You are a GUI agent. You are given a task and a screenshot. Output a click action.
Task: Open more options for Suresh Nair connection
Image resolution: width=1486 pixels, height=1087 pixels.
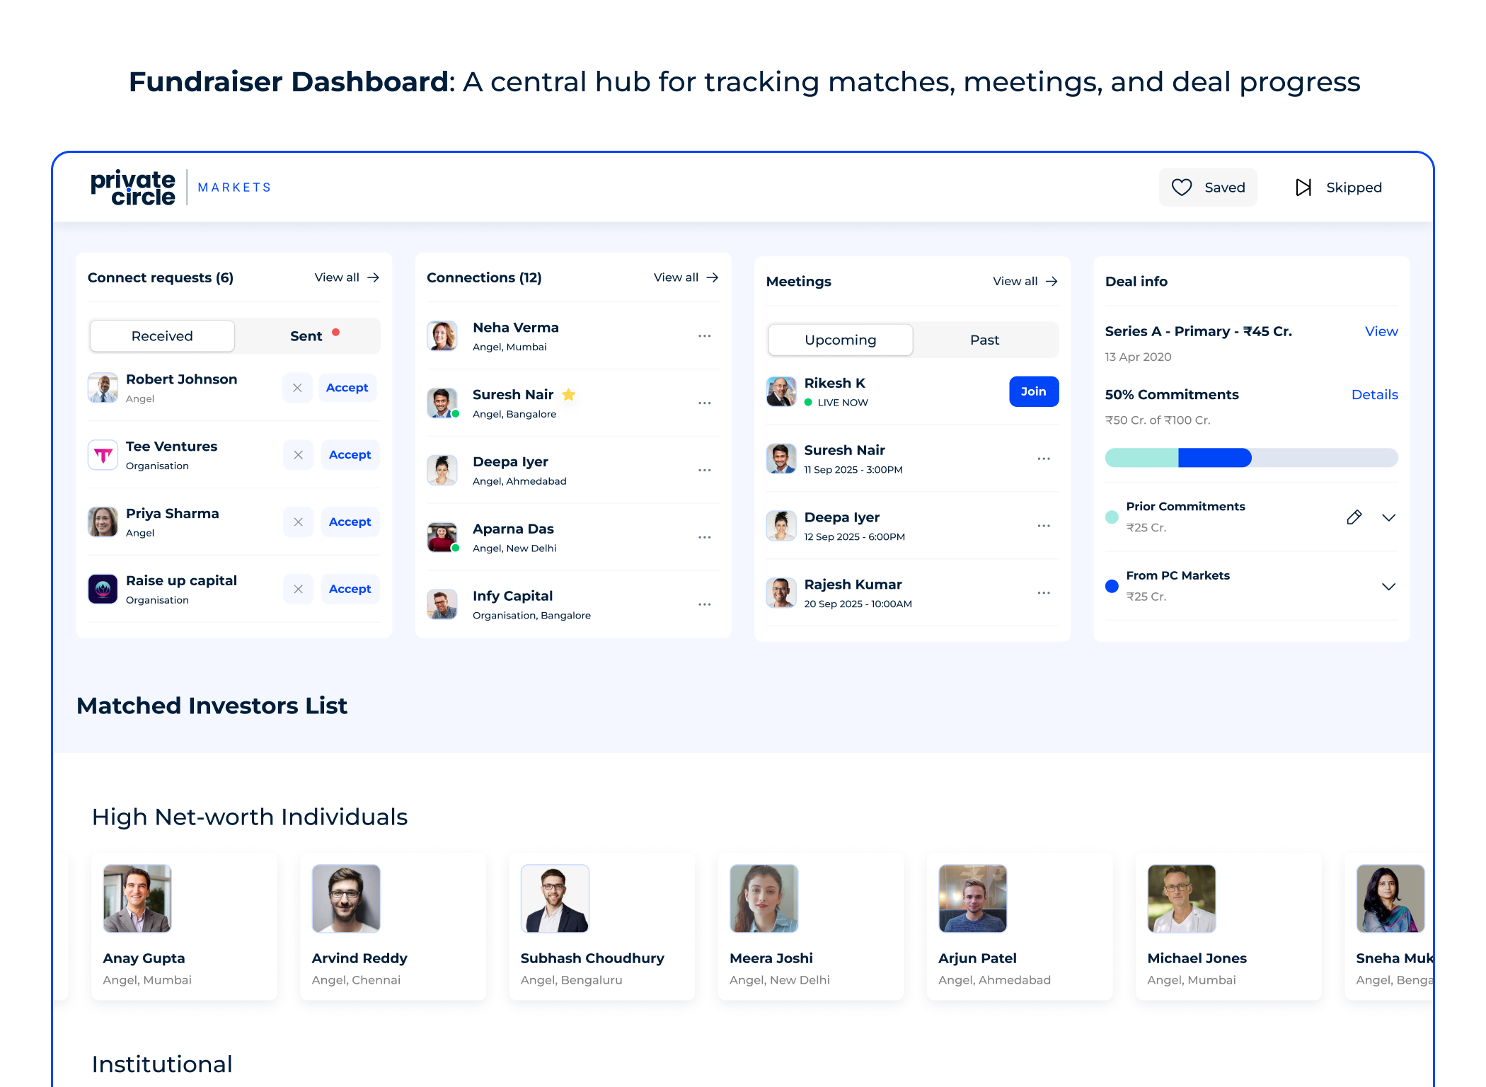tap(704, 403)
